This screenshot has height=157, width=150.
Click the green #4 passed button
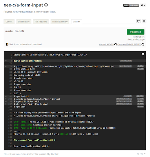coord(135,32)
